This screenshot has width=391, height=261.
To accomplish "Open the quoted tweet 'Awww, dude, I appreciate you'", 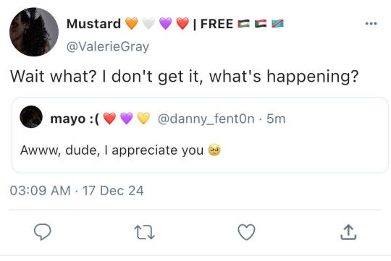I will point(200,135).
